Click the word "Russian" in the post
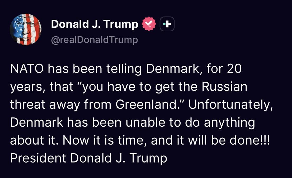 pos(224,87)
